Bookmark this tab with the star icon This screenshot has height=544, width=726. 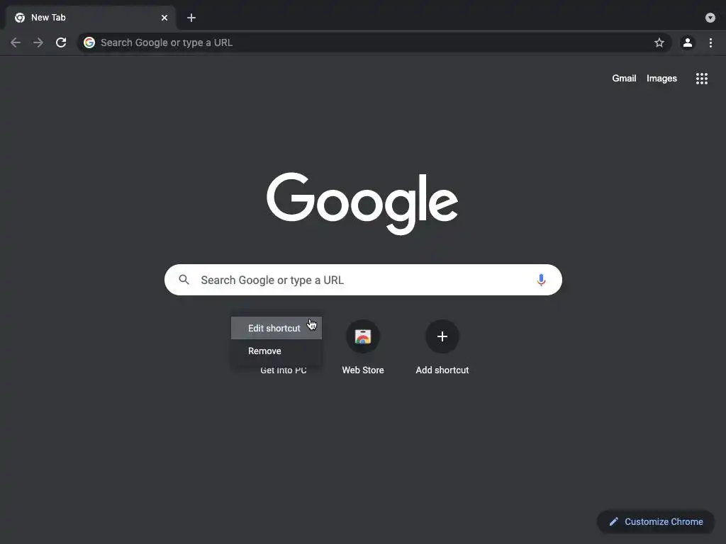[659, 42]
